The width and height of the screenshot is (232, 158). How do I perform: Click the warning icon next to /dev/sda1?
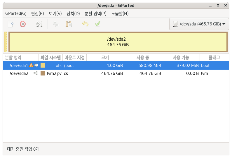click(x=31, y=65)
